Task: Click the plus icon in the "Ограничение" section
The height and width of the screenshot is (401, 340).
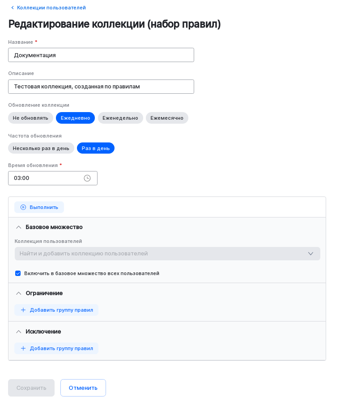Action: click(x=23, y=309)
